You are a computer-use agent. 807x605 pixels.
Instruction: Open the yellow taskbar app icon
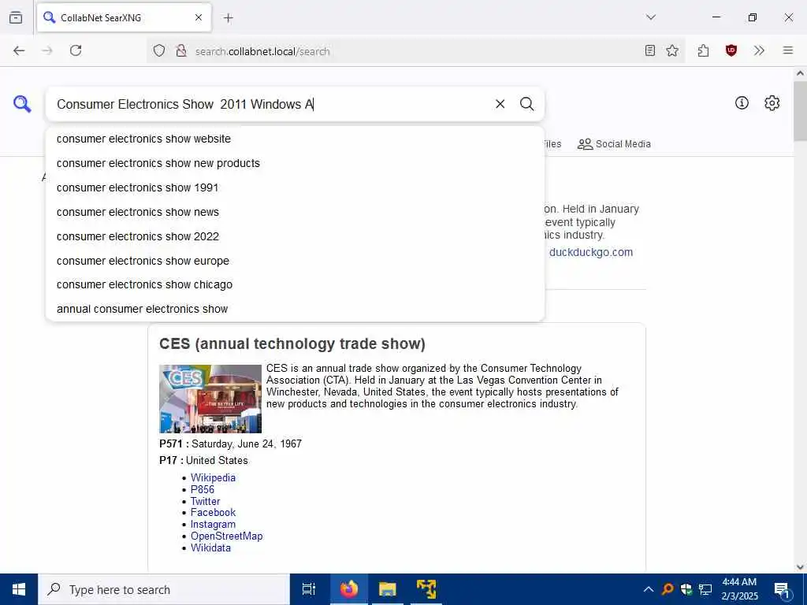tap(426, 589)
